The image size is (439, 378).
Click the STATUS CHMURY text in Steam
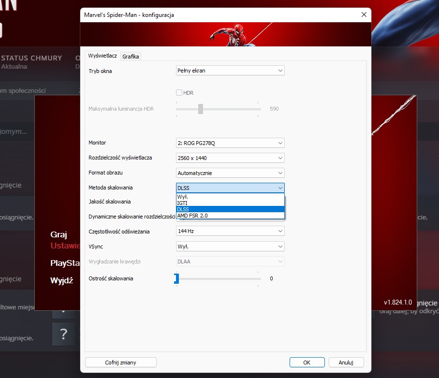(31, 58)
